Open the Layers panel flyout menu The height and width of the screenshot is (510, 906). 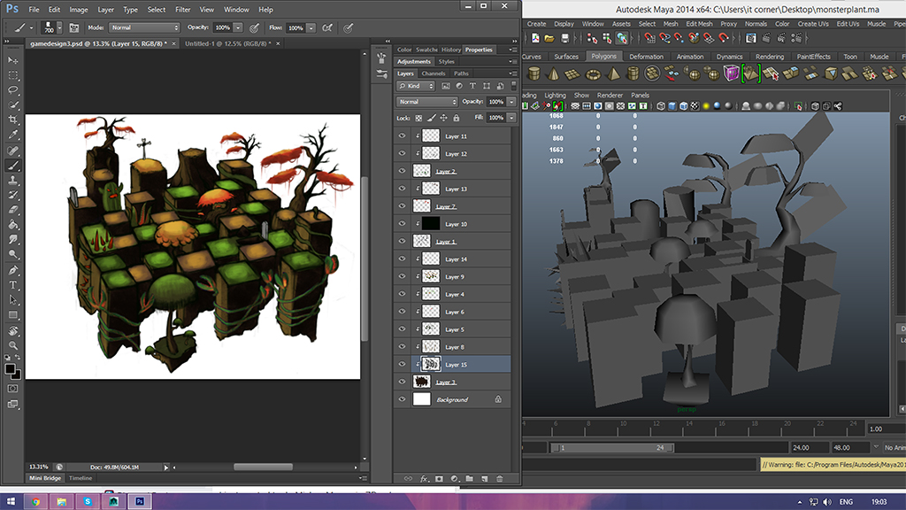coord(512,73)
